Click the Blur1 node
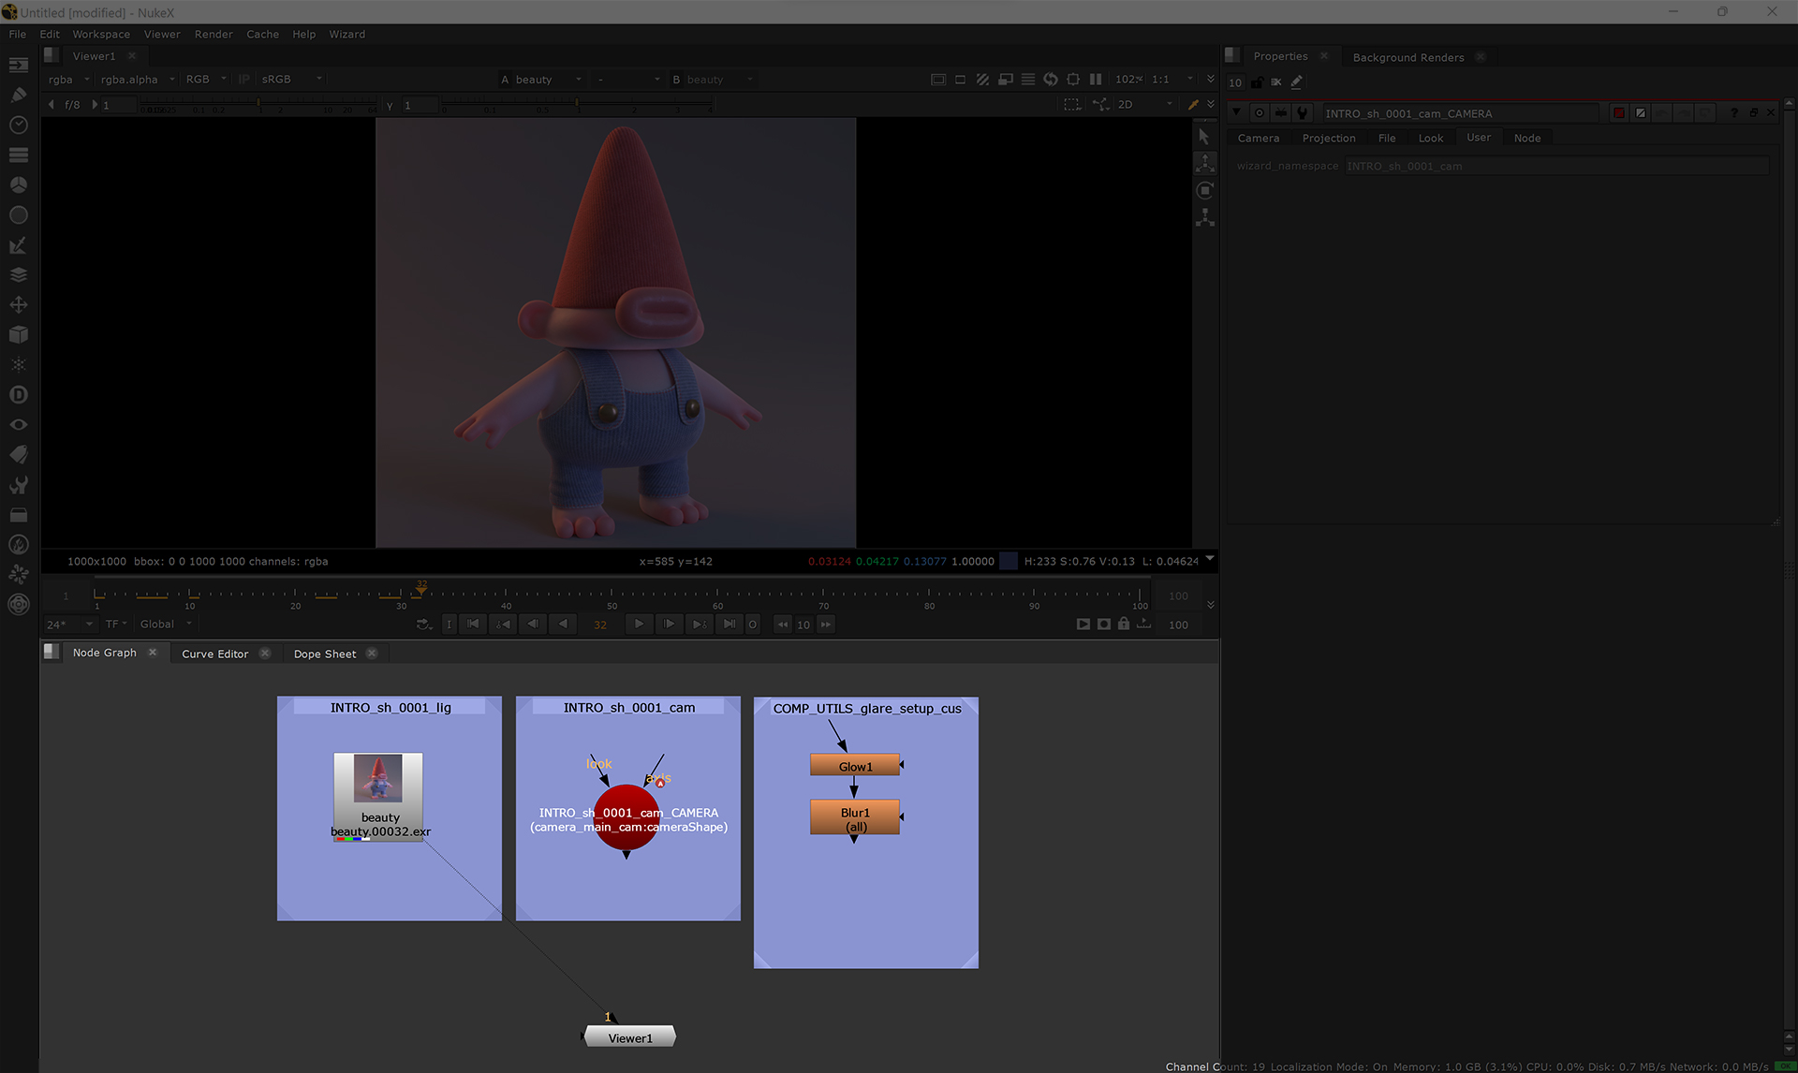 tap(855, 818)
